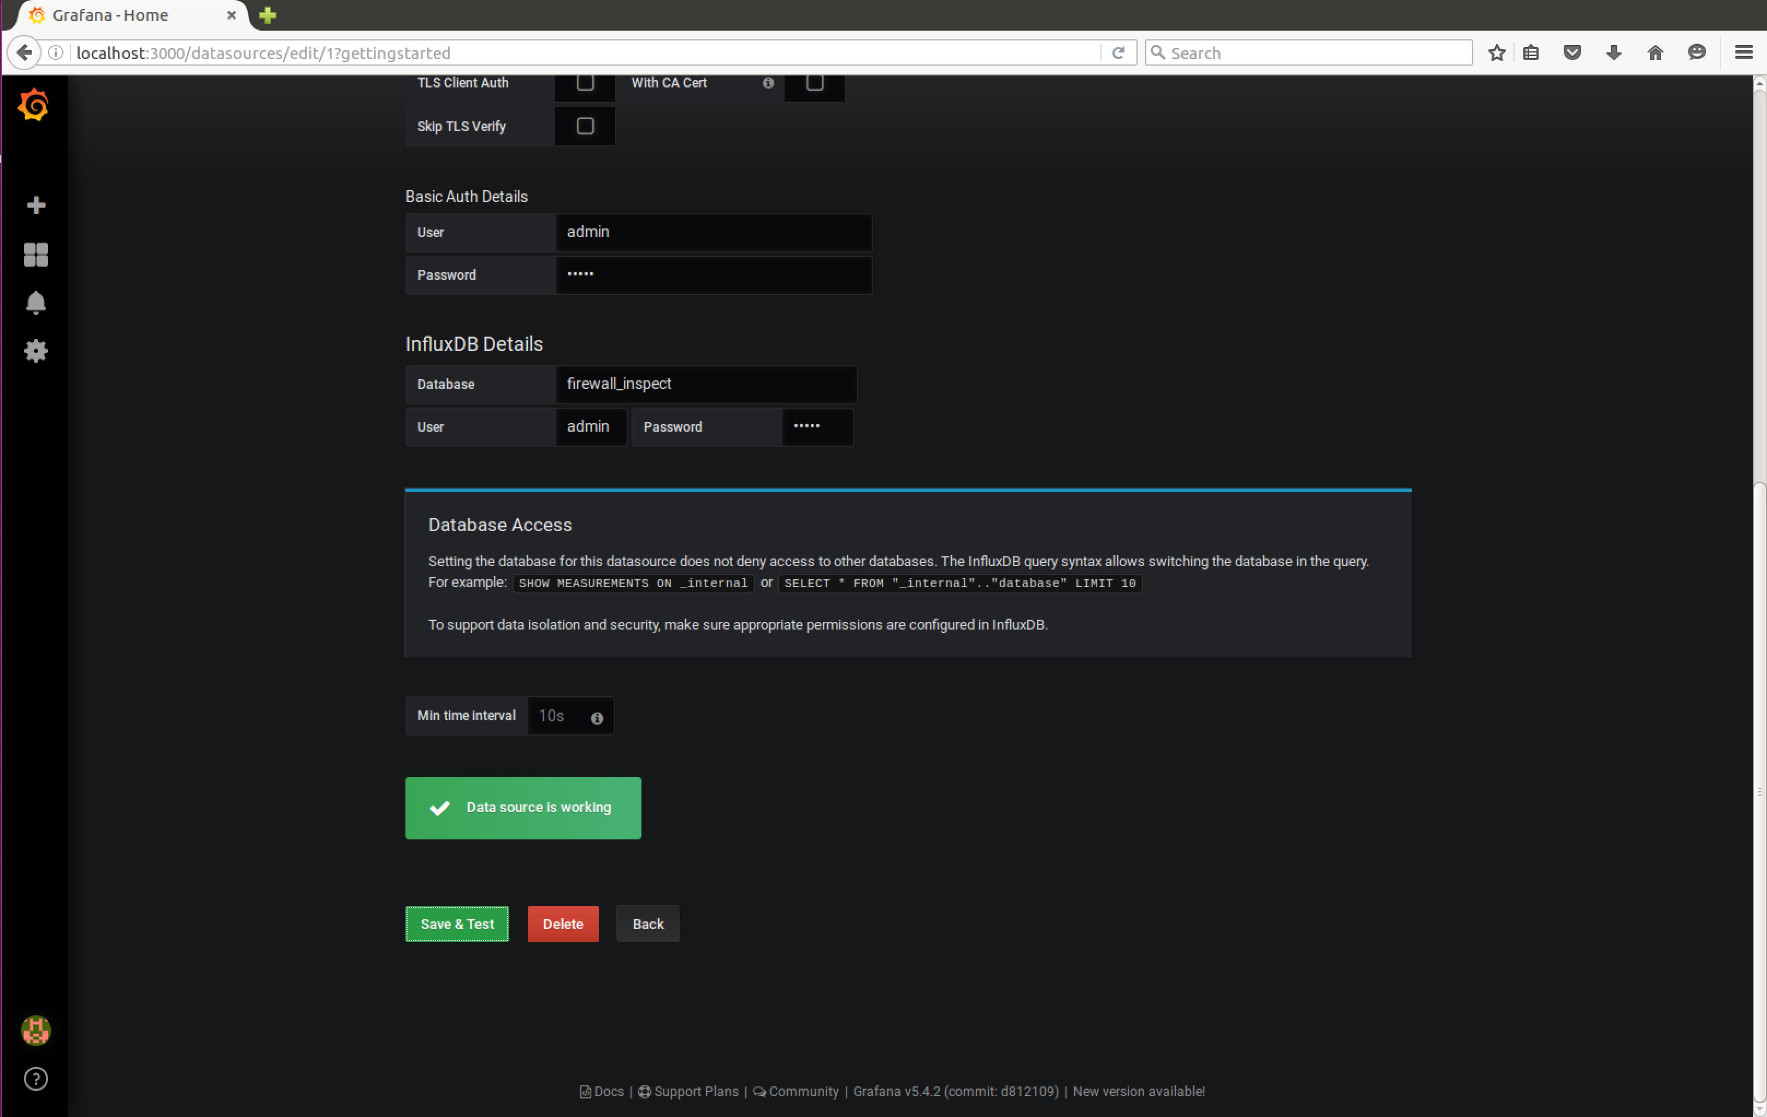
Task: Open the Create plus menu in sidebar
Action: coord(35,205)
